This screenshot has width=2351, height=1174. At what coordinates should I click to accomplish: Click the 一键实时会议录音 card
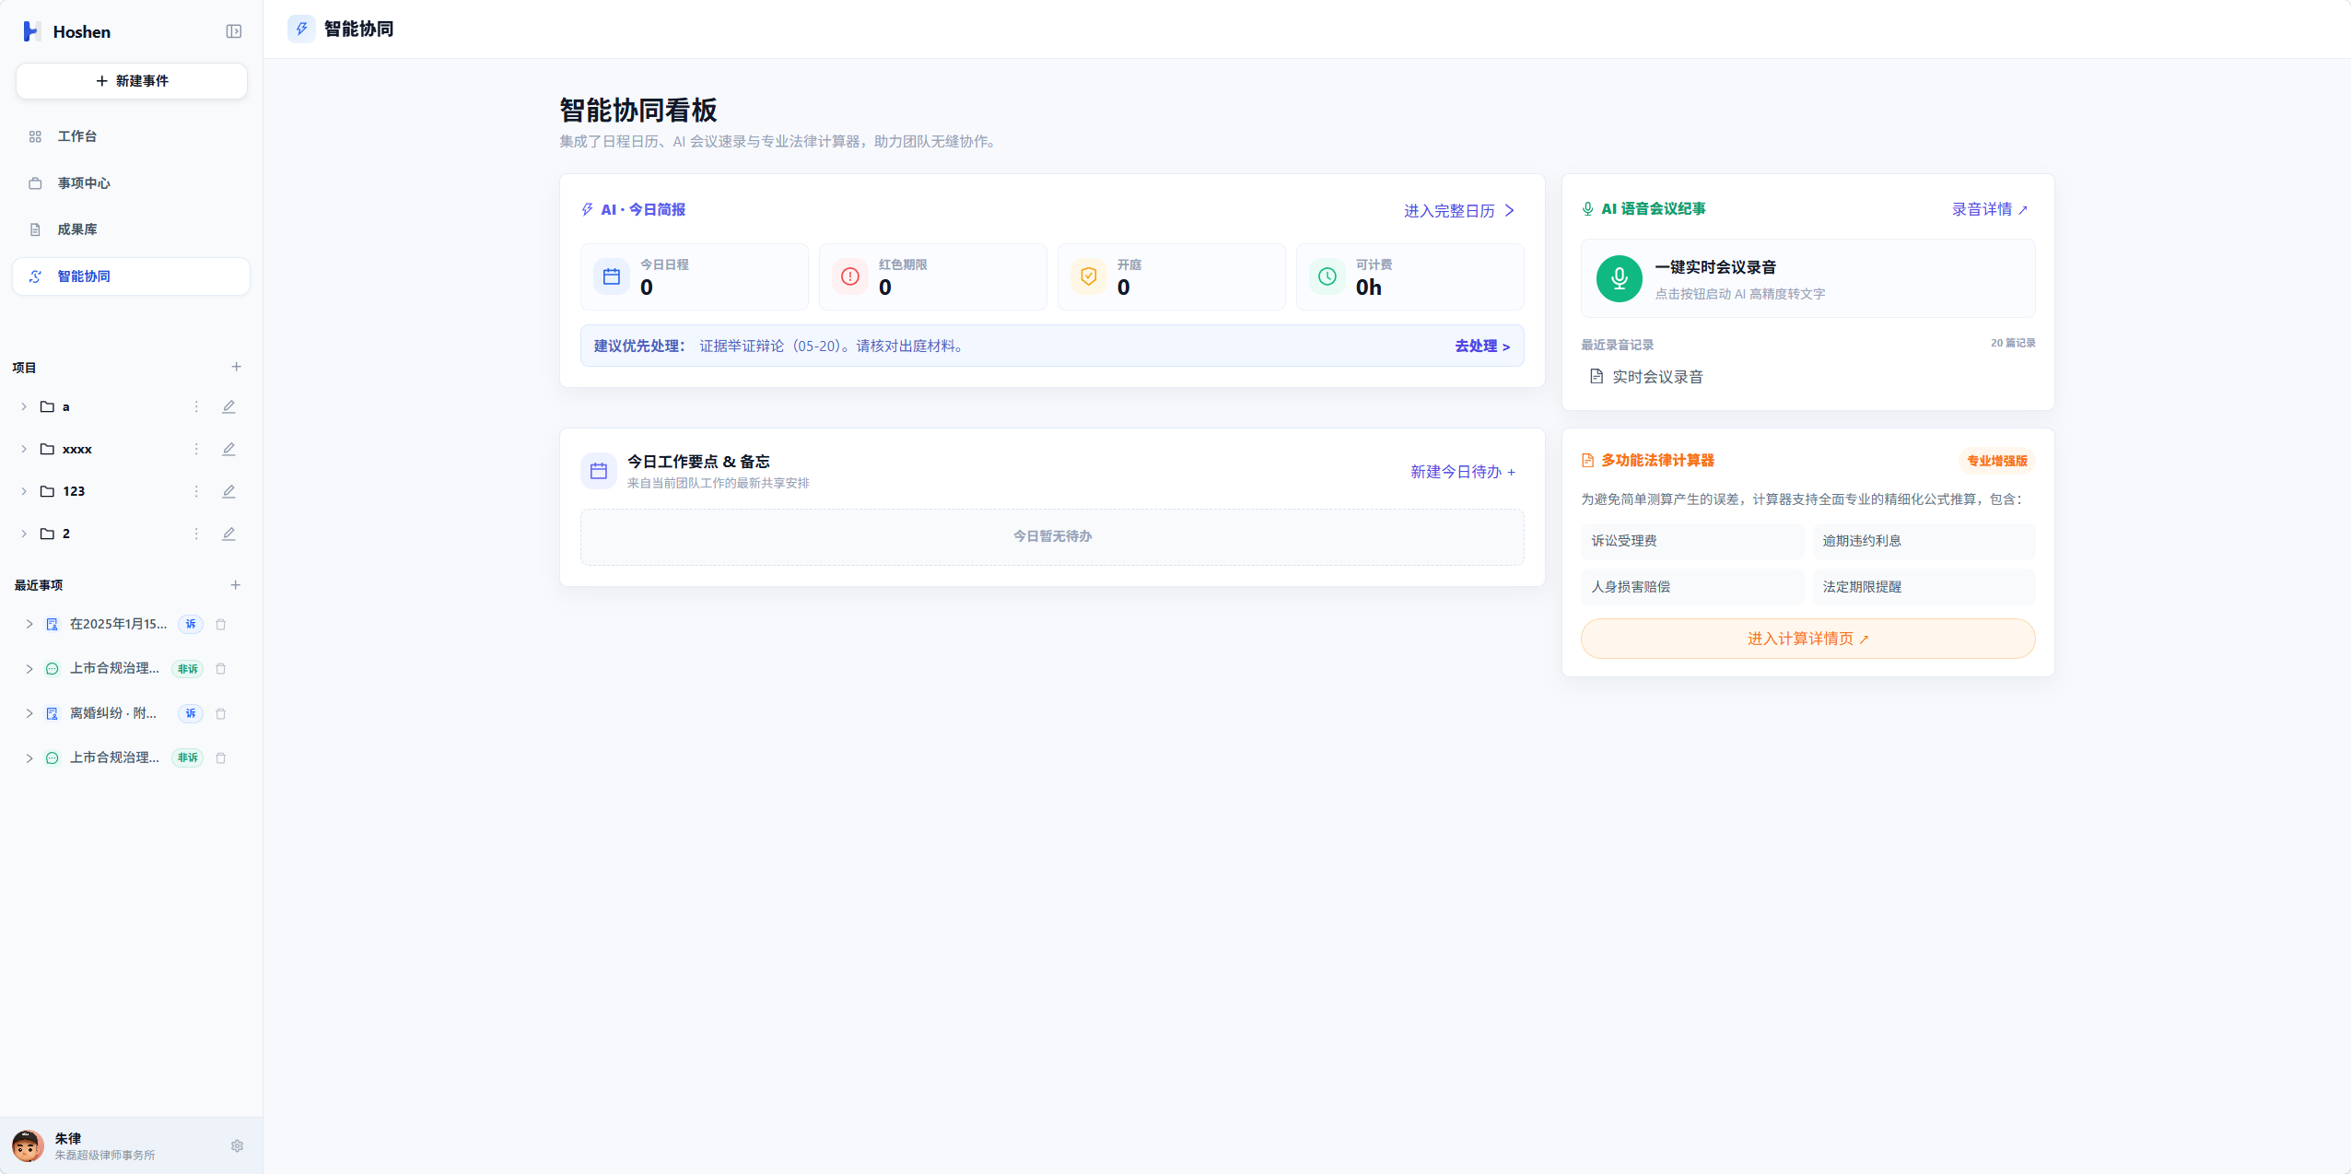coord(1807,278)
